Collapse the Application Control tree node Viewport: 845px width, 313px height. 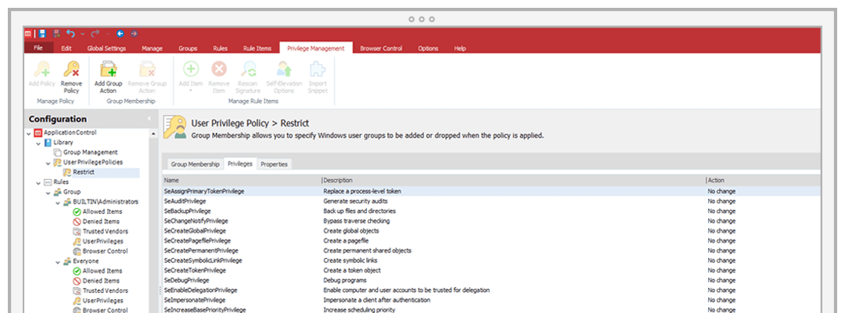tap(29, 133)
